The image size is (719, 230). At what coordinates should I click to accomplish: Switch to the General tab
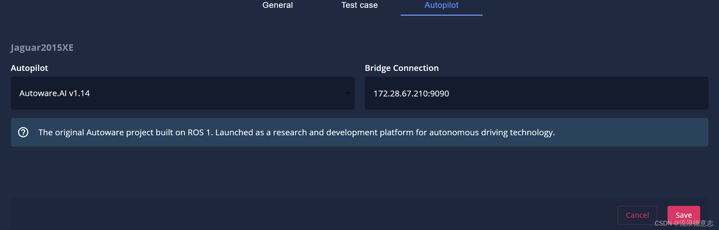pos(277,5)
